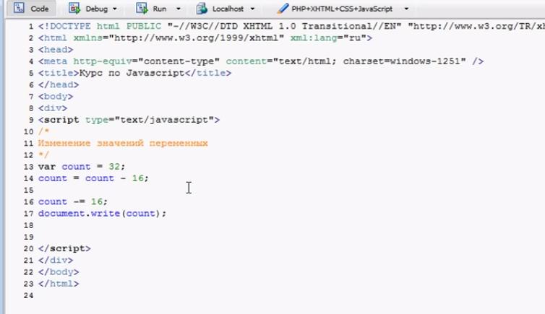The height and width of the screenshot is (314, 545).
Task: Click 'document.write(count);' line
Action: coord(102,214)
